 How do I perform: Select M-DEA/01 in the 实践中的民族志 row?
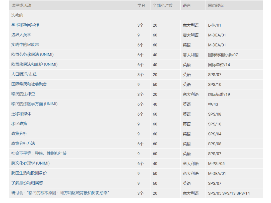[217, 45]
